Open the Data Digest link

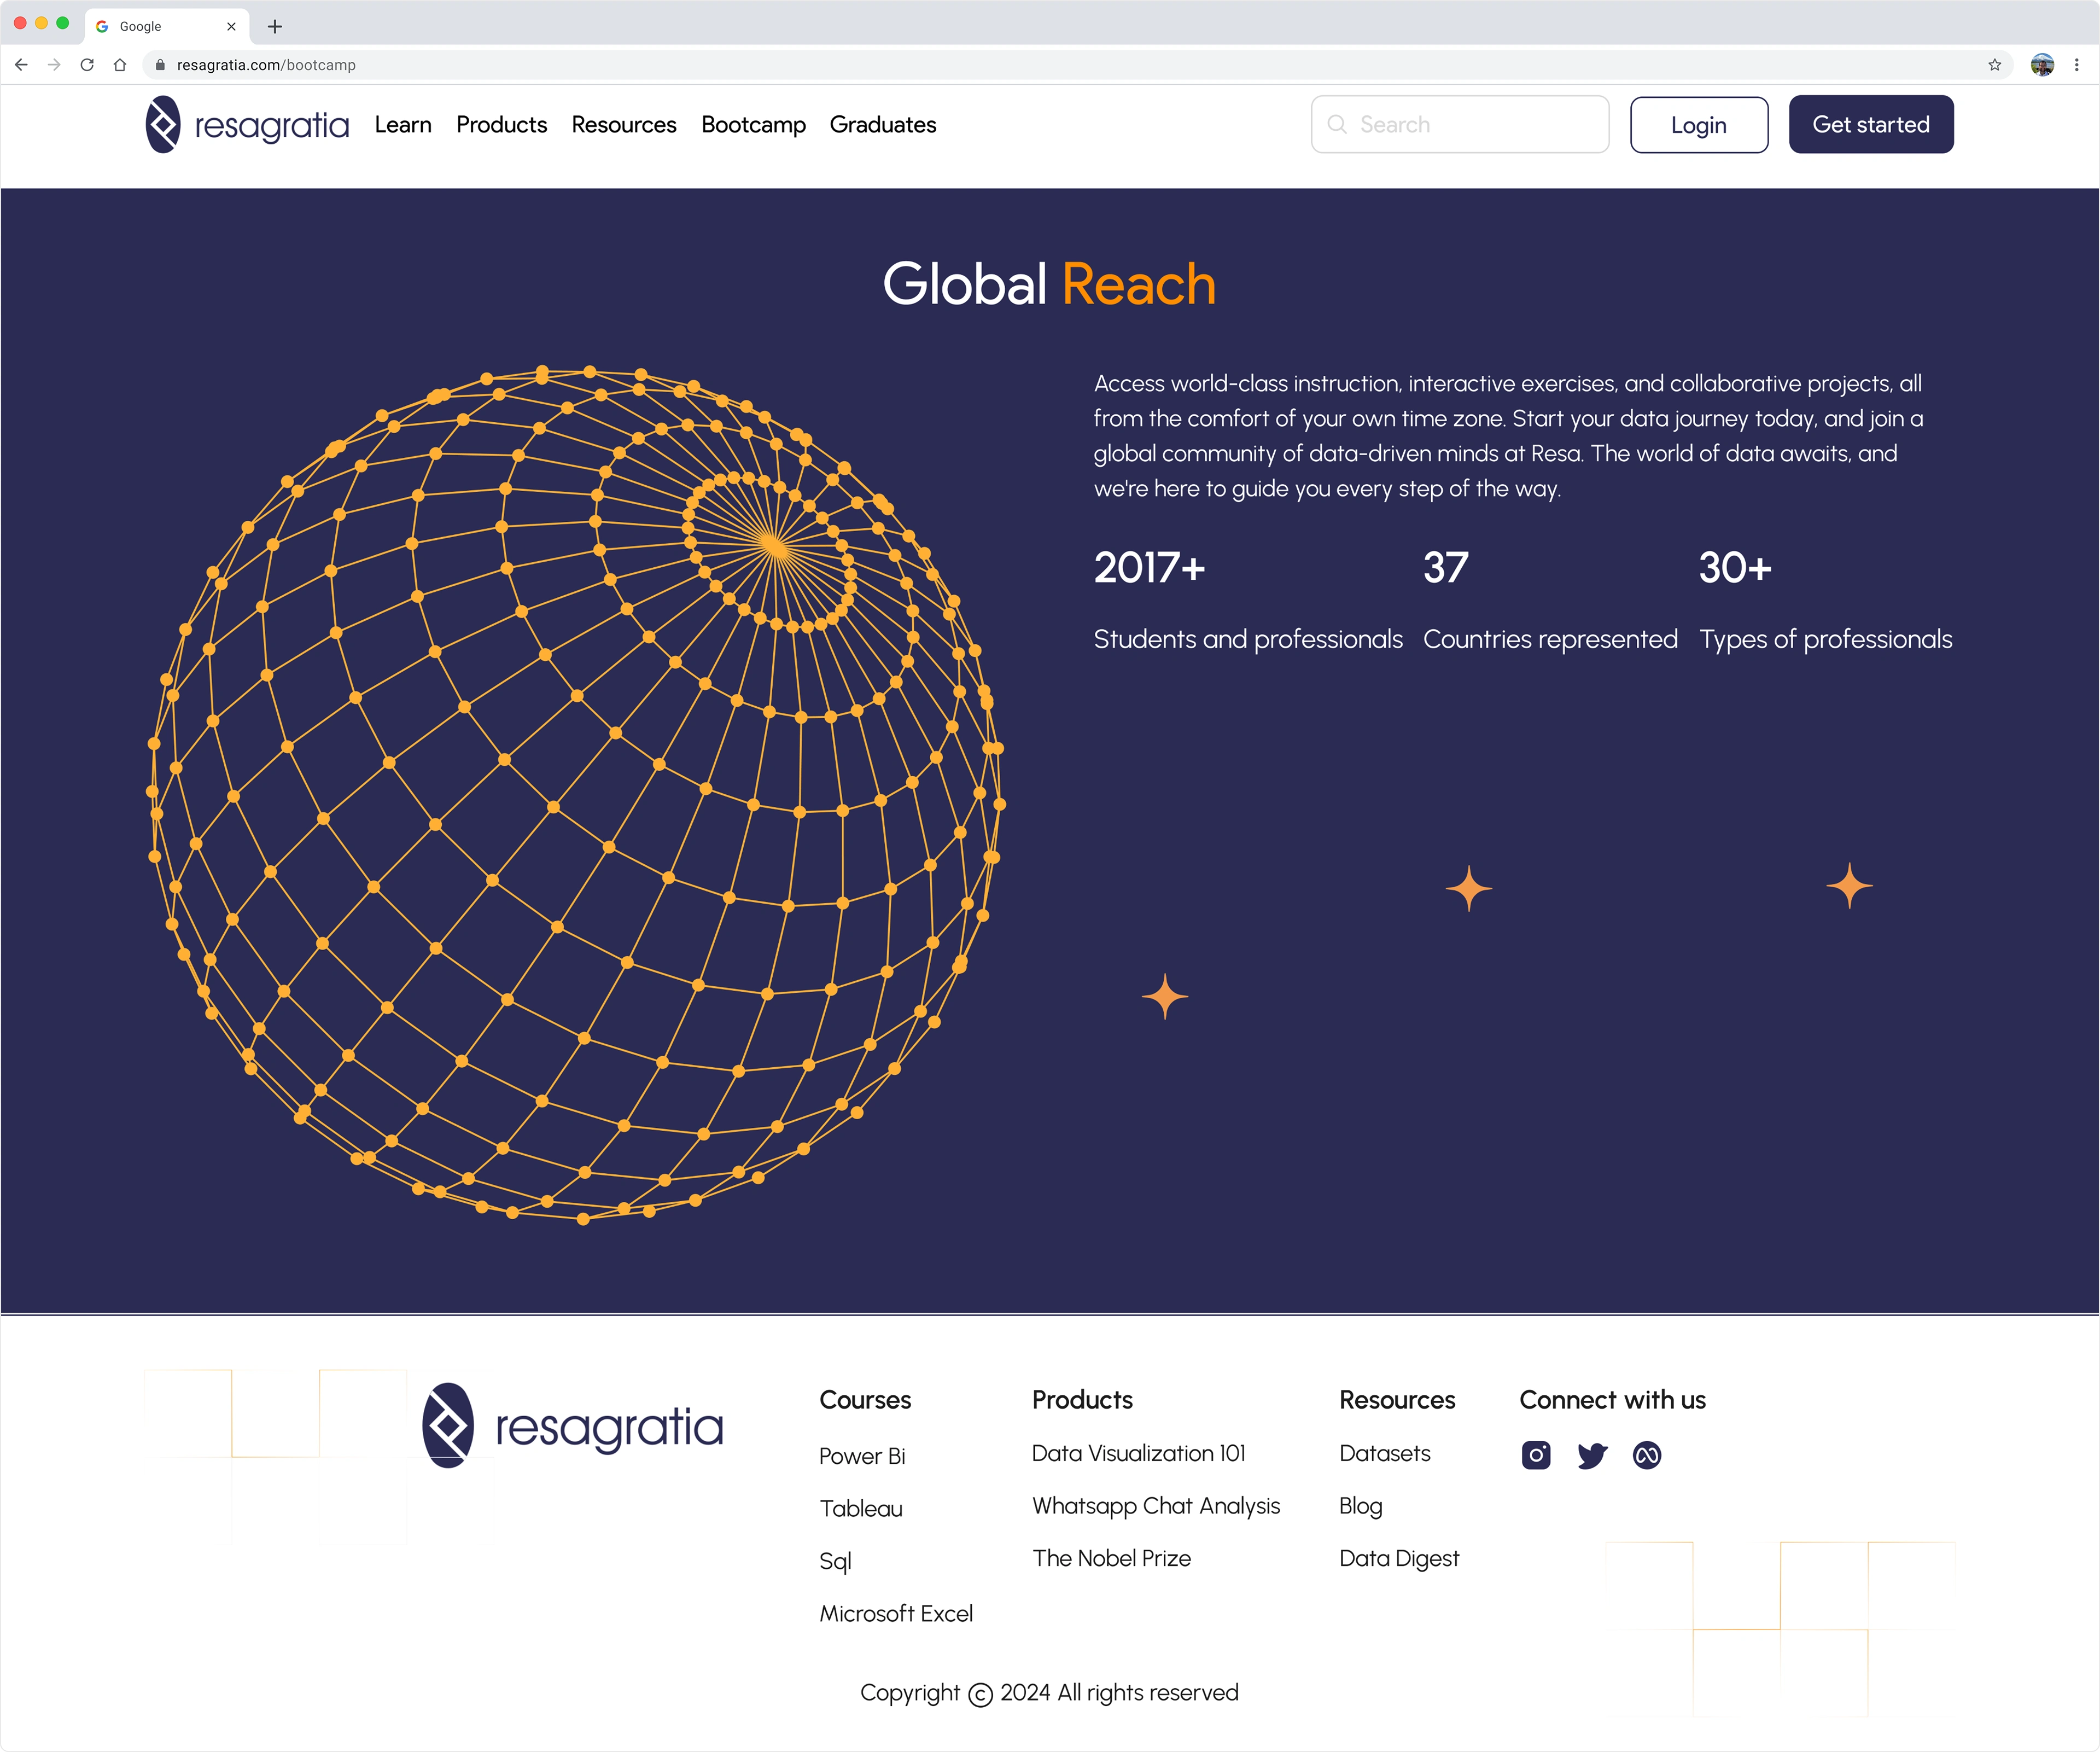tap(1399, 1558)
